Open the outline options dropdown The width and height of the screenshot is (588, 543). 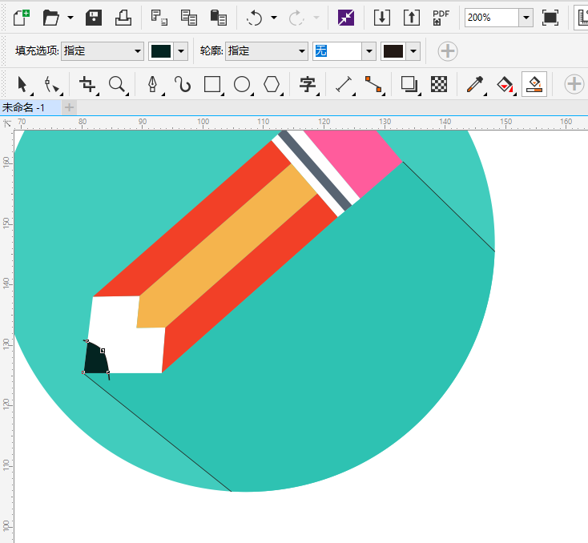[x=301, y=51]
